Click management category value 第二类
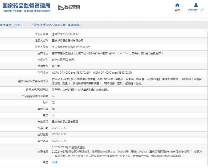This screenshot has height=168, width=208. 56,66
